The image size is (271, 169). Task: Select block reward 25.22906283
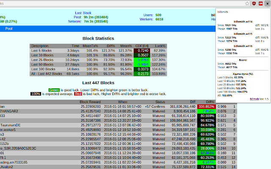pyautogui.click(x=91, y=106)
